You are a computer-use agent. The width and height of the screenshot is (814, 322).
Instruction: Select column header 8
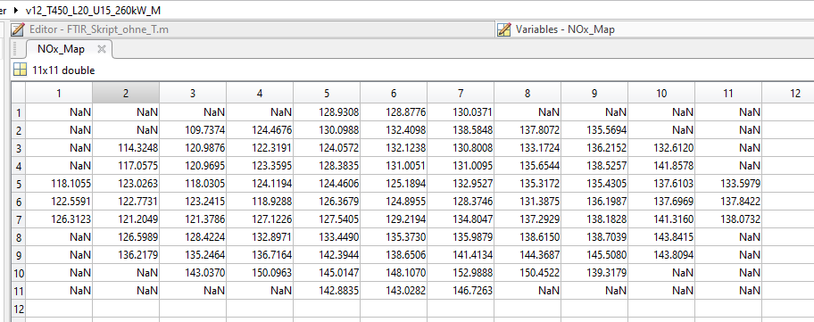(x=527, y=94)
